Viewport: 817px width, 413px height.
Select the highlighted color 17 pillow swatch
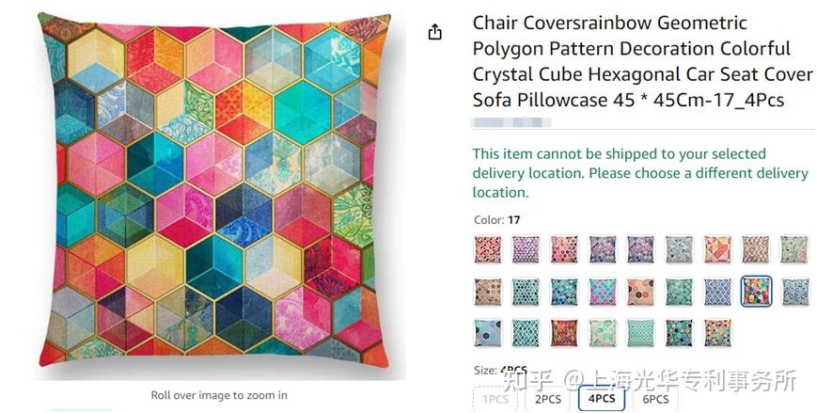click(755, 292)
